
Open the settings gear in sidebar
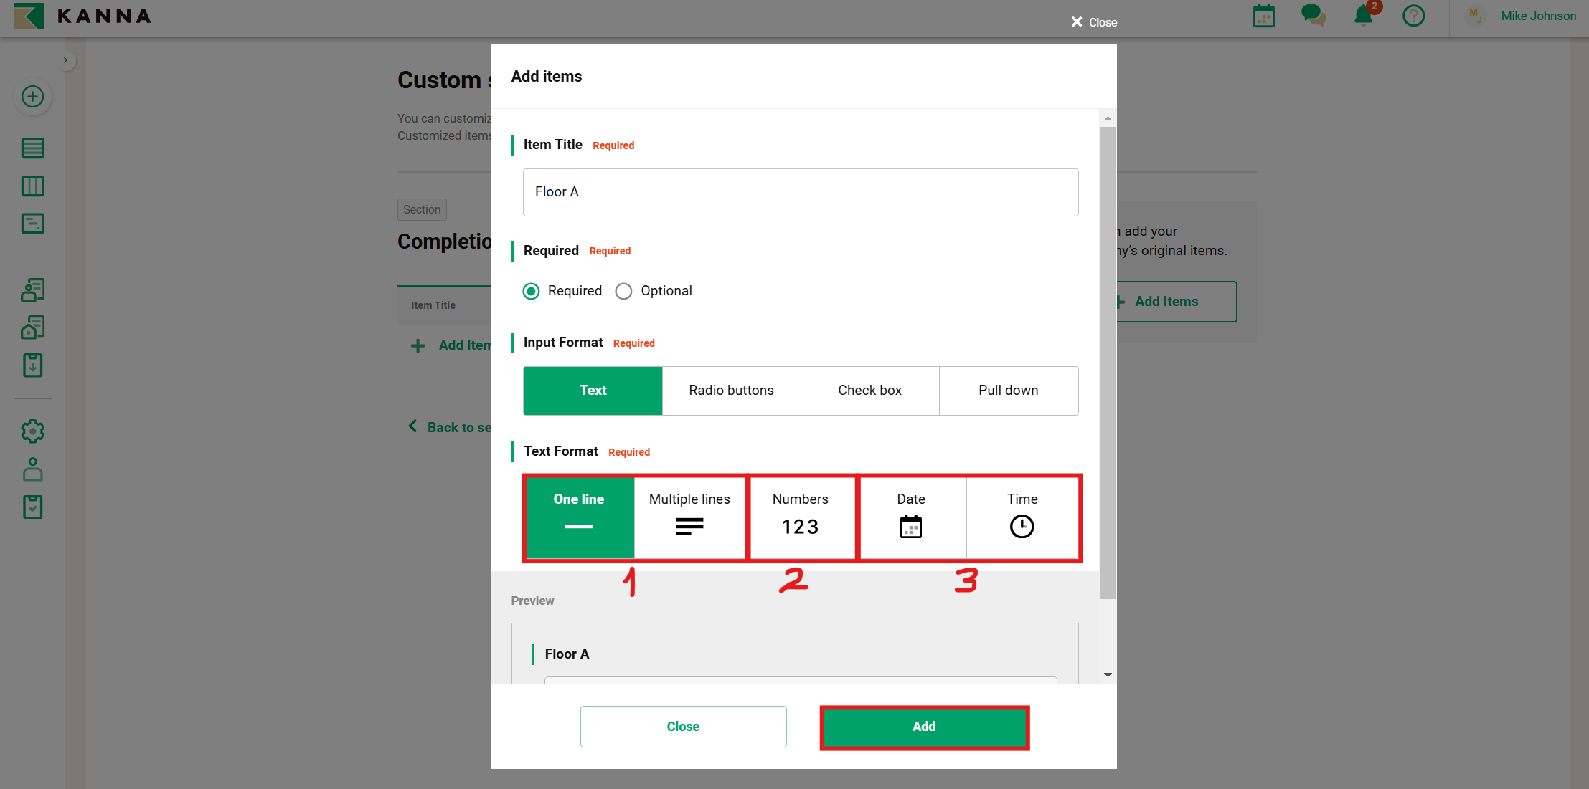tap(33, 431)
